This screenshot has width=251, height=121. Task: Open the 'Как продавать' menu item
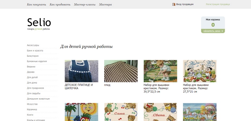pos(60,4)
